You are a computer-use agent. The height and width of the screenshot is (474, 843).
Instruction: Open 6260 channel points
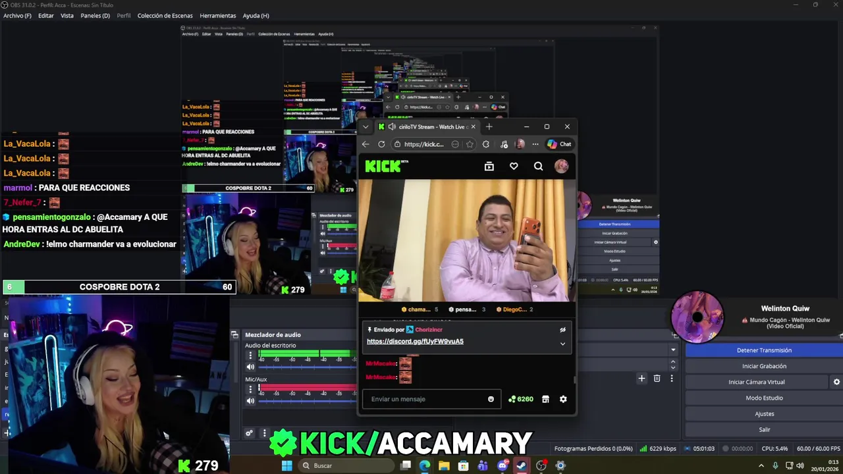[x=521, y=399]
